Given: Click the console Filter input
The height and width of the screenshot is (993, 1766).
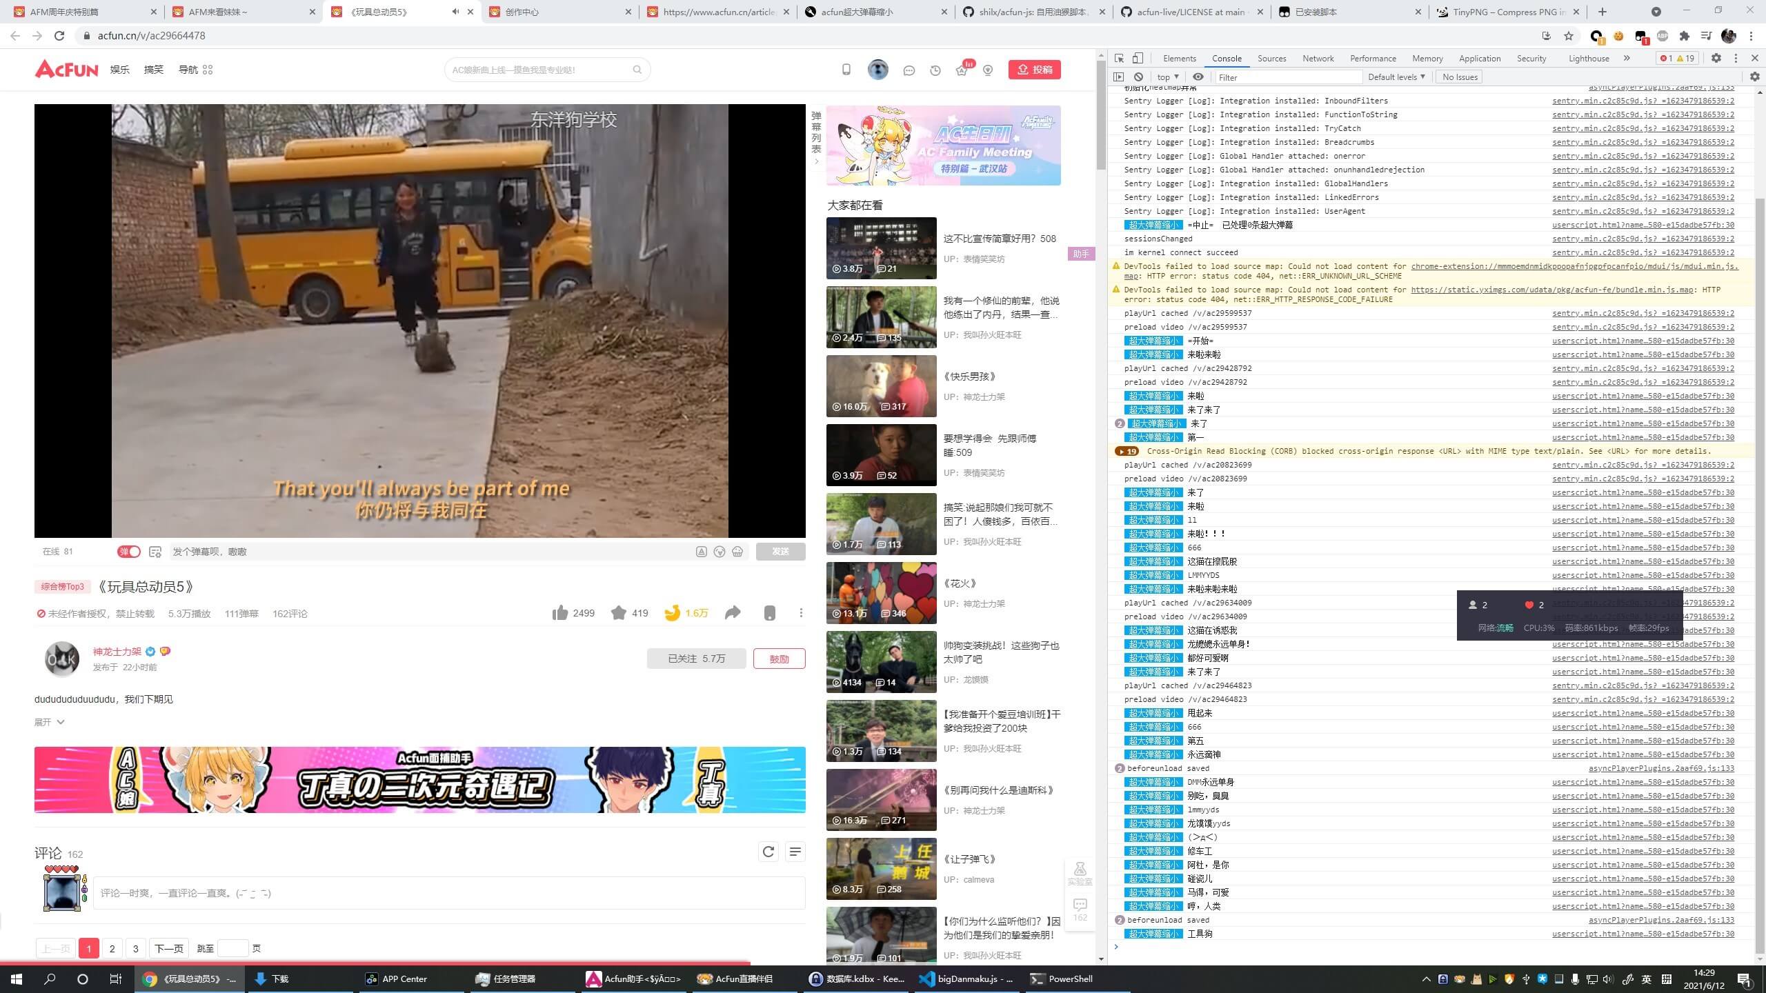Looking at the screenshot, I should coord(1287,77).
